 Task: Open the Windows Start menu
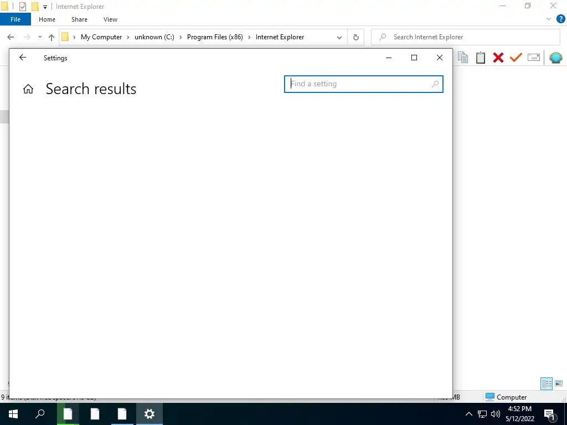pyautogui.click(x=13, y=414)
